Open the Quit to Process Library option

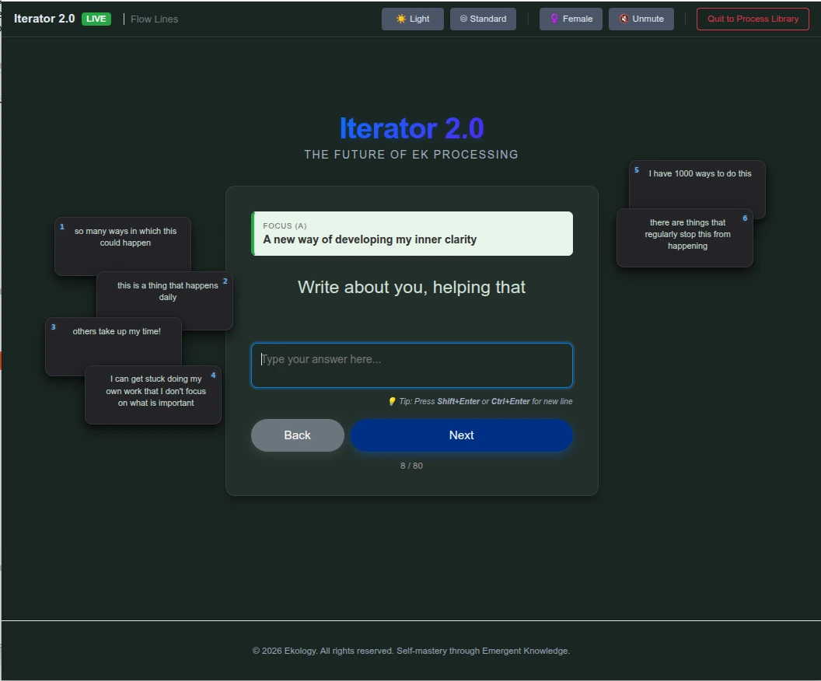(752, 19)
